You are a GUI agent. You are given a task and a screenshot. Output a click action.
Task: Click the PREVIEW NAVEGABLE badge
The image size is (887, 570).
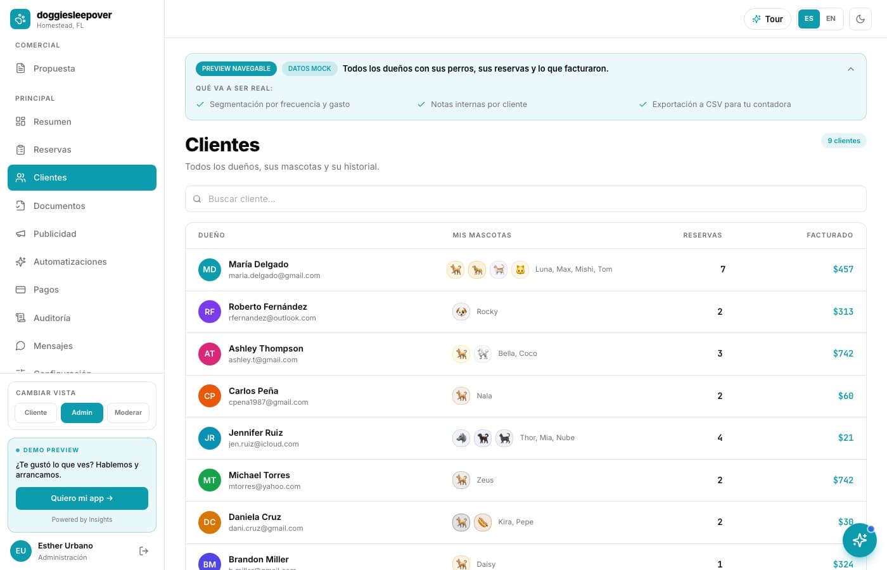[x=236, y=68]
